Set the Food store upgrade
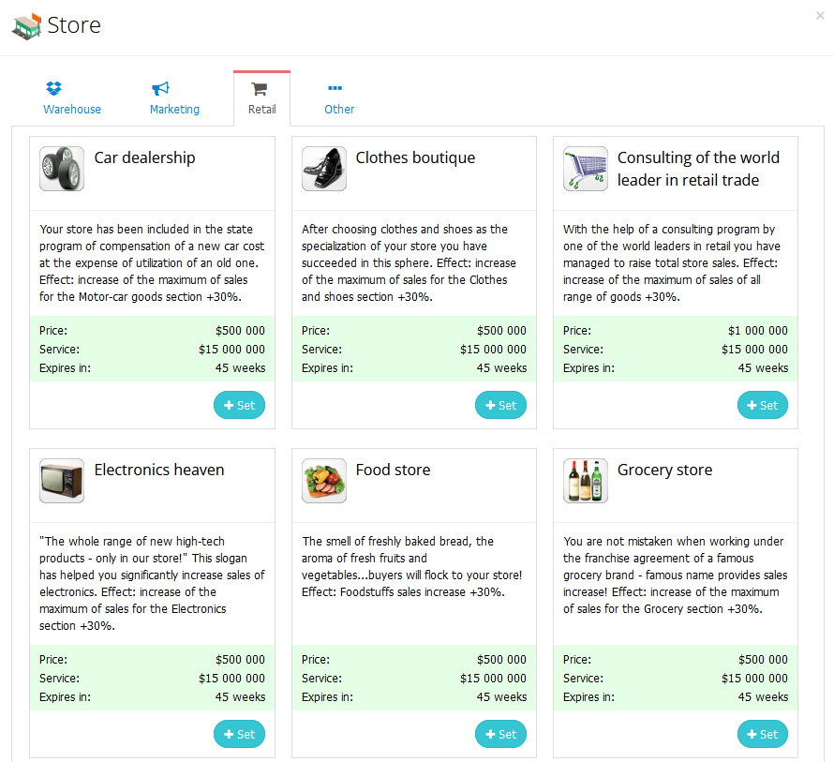Screen dimensions: 834x762 501,734
